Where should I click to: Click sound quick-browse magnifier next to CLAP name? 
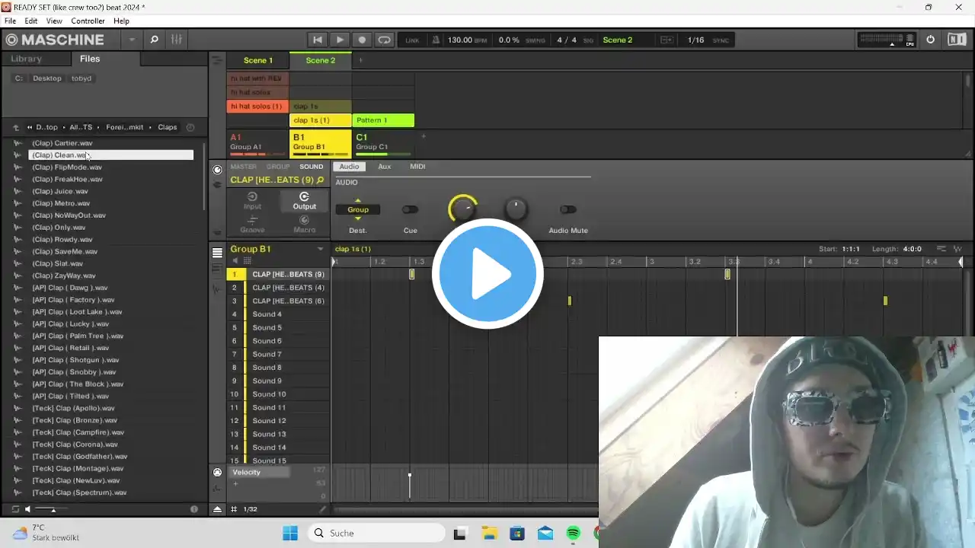[x=320, y=180]
